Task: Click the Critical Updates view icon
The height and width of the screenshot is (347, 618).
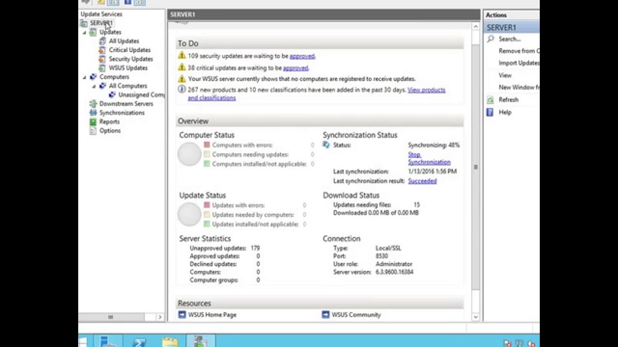Action: point(102,50)
